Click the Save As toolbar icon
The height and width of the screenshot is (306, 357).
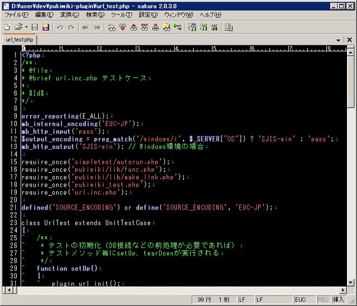(x=45, y=27)
